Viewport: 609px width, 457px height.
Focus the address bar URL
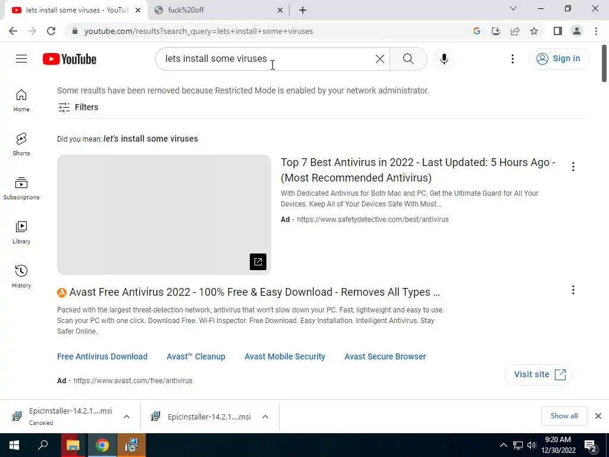[199, 31]
